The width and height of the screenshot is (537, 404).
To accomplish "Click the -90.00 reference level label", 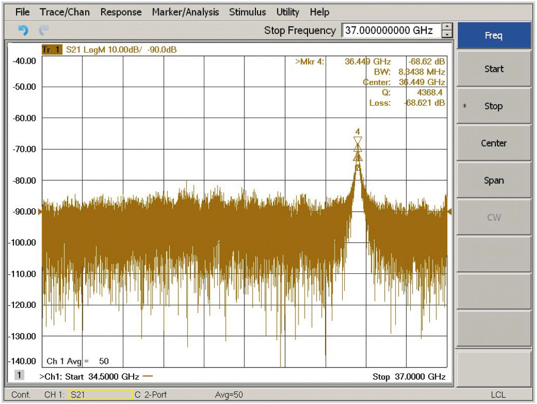I will pos(24,212).
